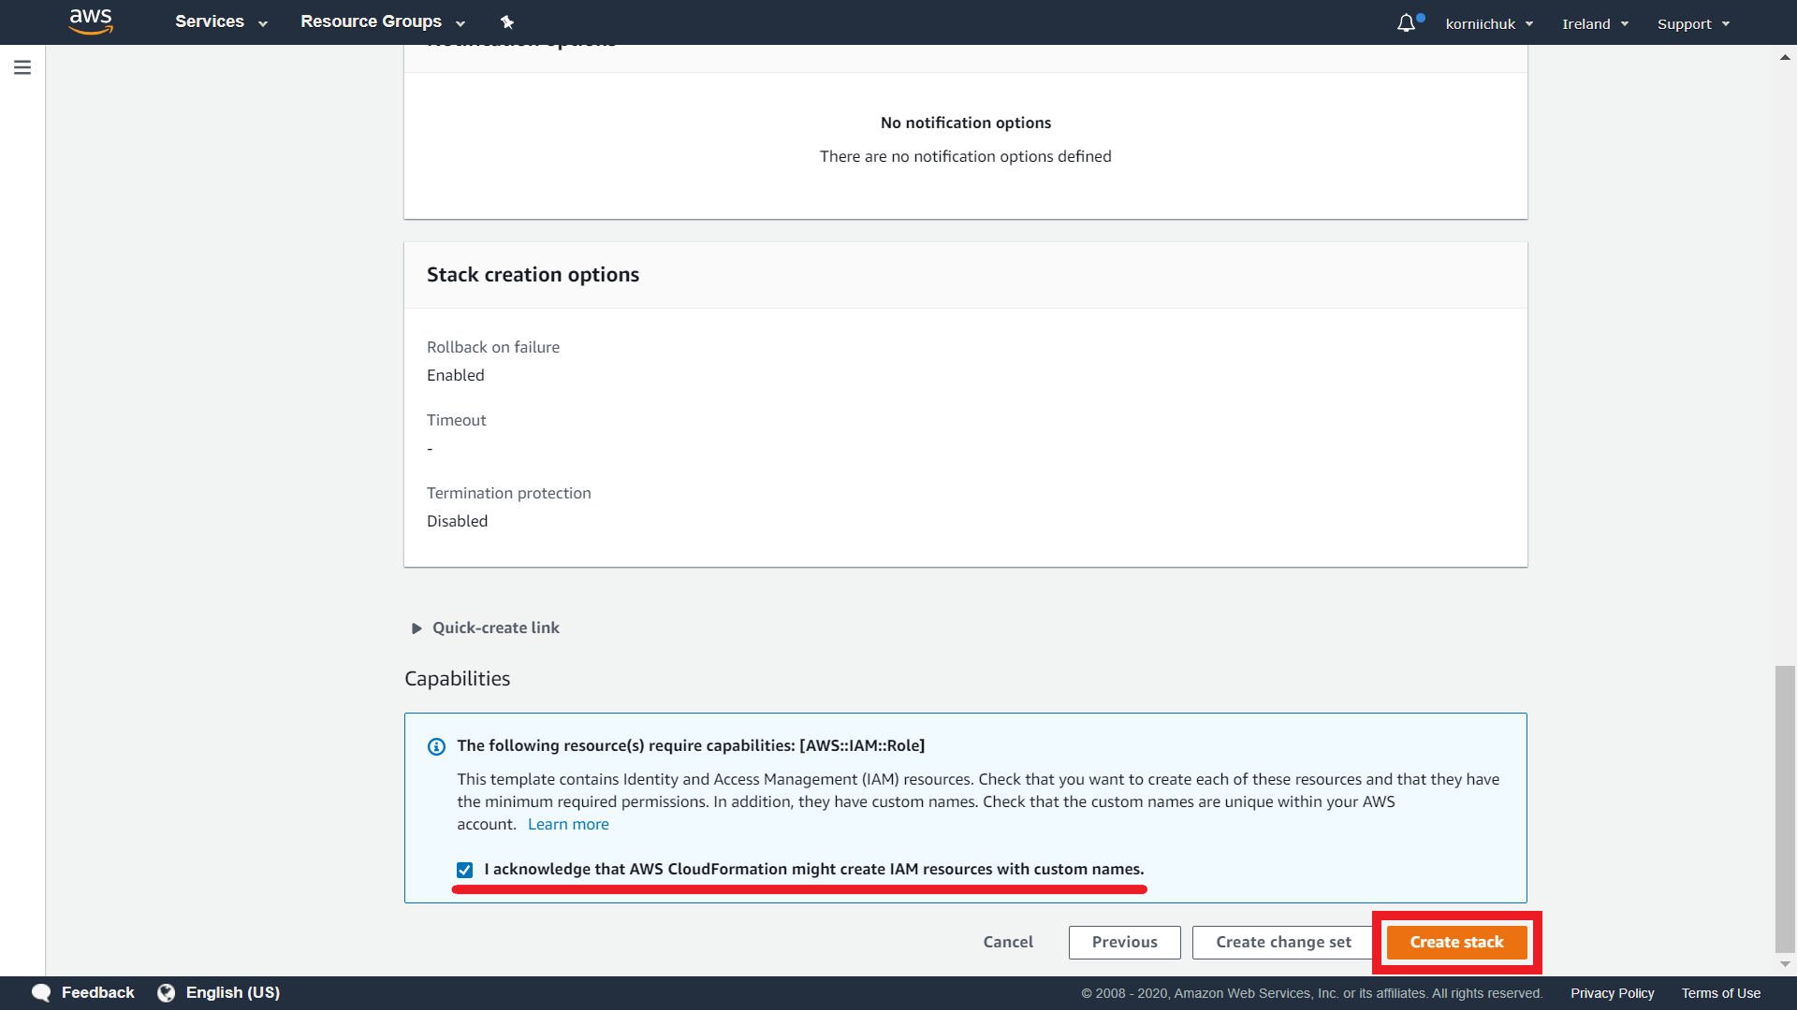Click the Create stack button
1797x1010 pixels.
(1455, 941)
